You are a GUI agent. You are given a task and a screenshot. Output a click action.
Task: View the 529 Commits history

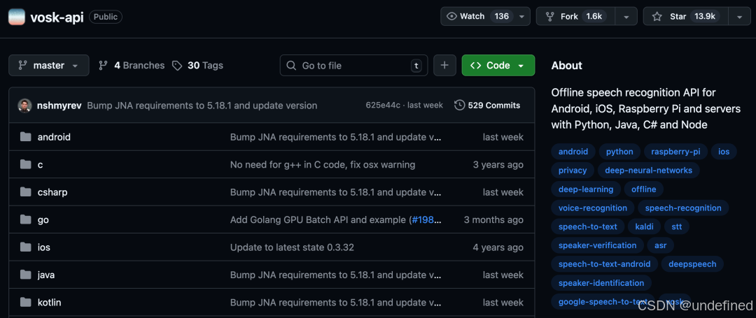pyautogui.click(x=487, y=106)
